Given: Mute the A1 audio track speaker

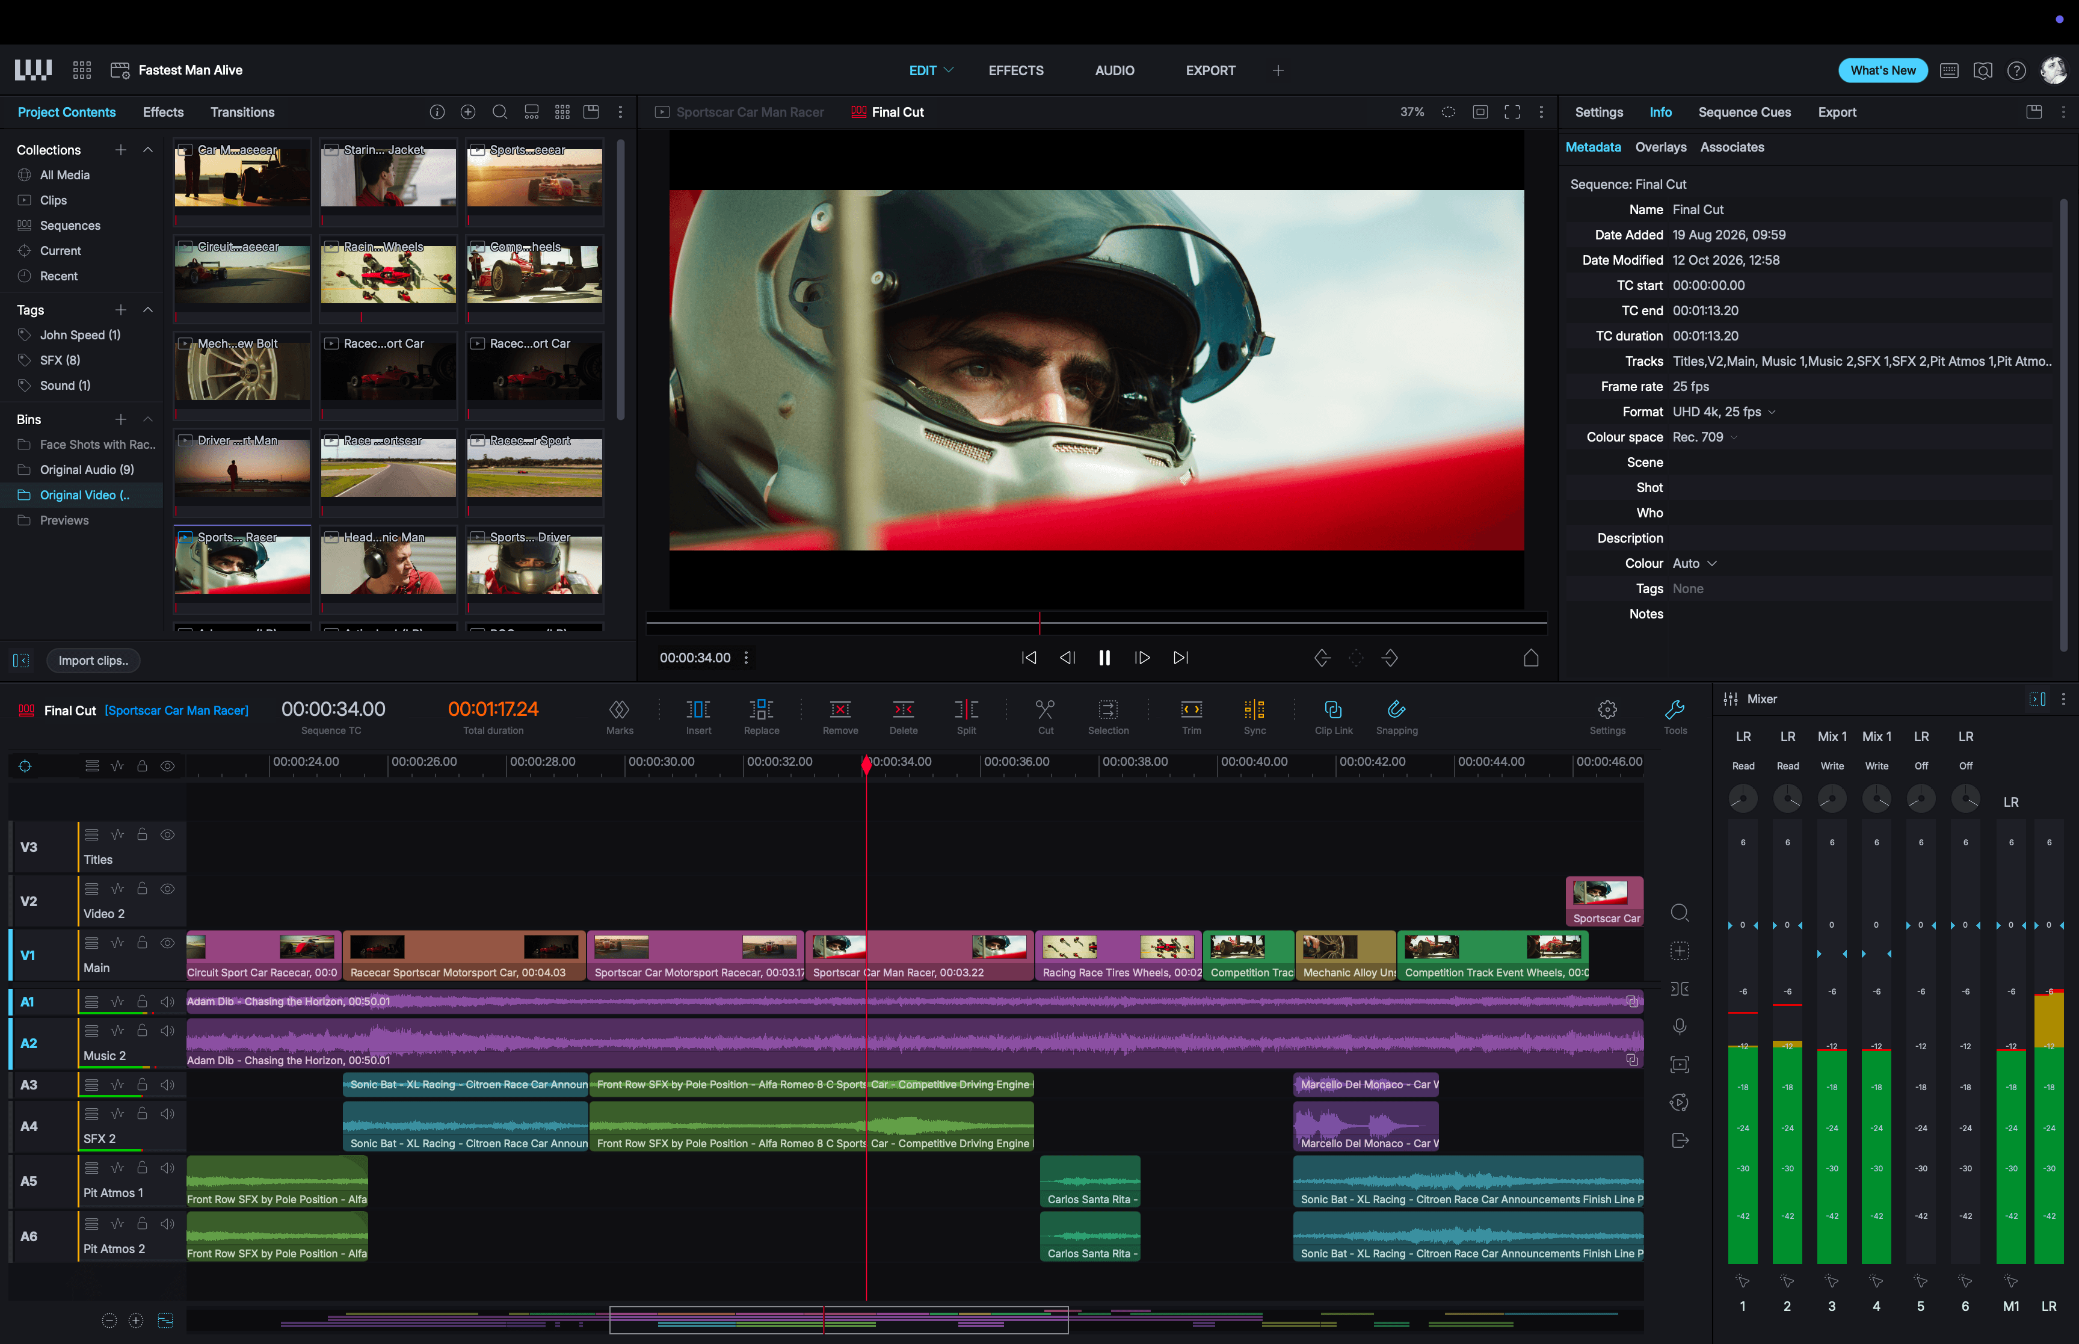Looking at the screenshot, I should 167,1002.
